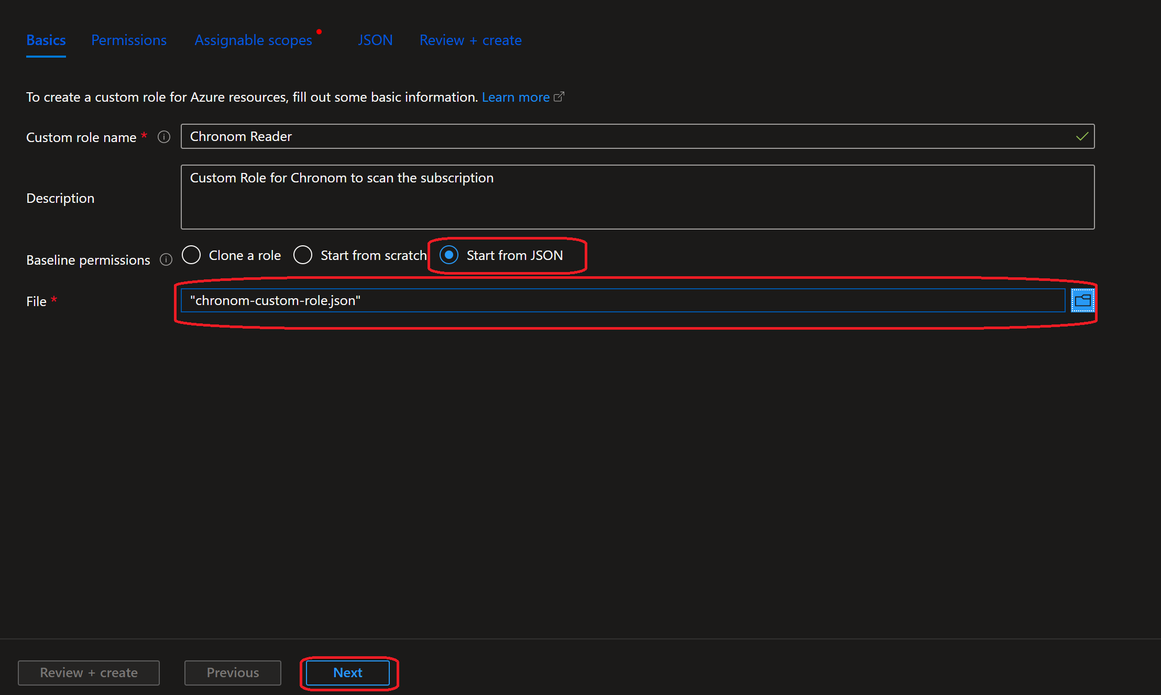Click the Previous button
1161x695 pixels.
tap(232, 672)
